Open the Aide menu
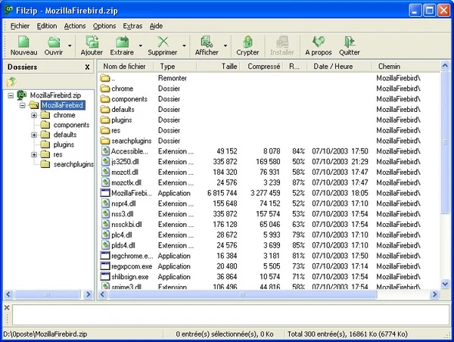Screen dimensions: 454x342 [x=156, y=26]
